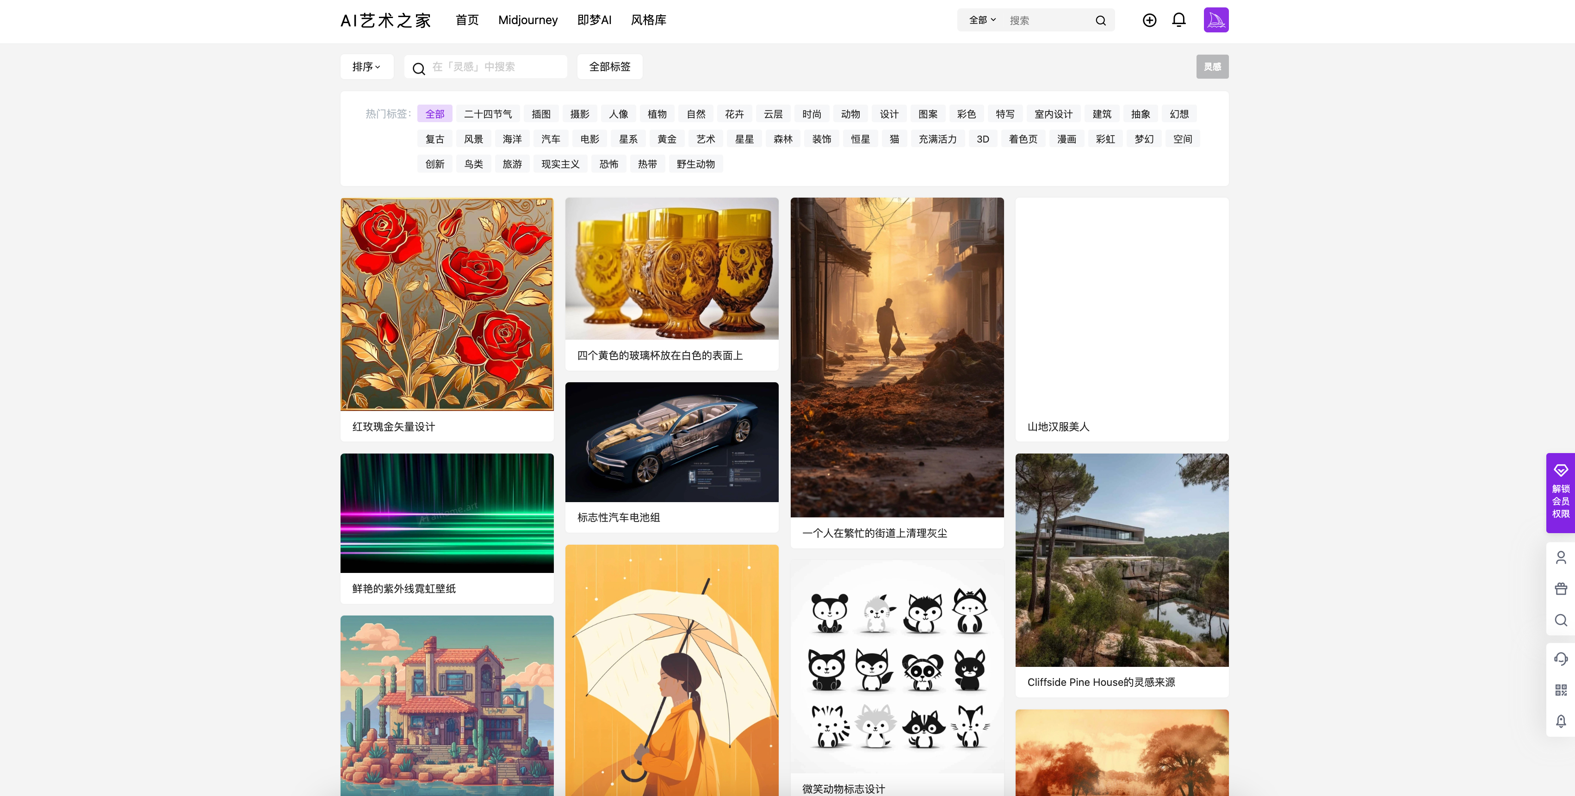Open the 风格库 navigation item

648,20
